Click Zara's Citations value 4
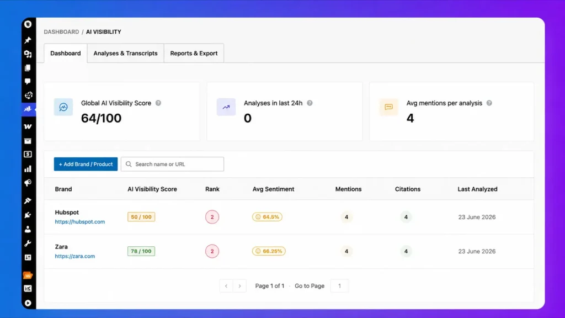Viewport: 565px width, 318px height. (406, 251)
